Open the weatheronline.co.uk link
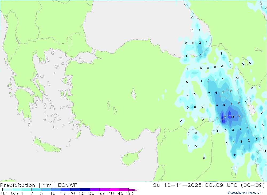 click(x=245, y=193)
